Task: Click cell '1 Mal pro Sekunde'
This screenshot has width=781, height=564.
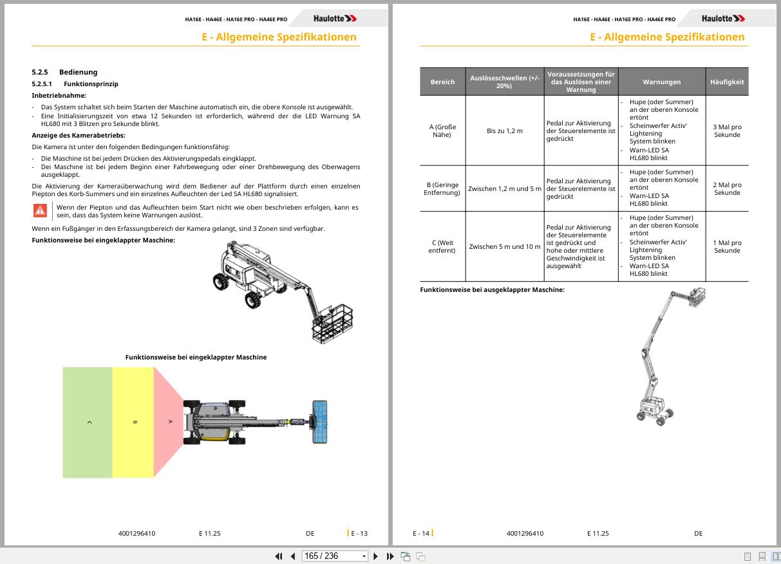Action: pos(727,246)
